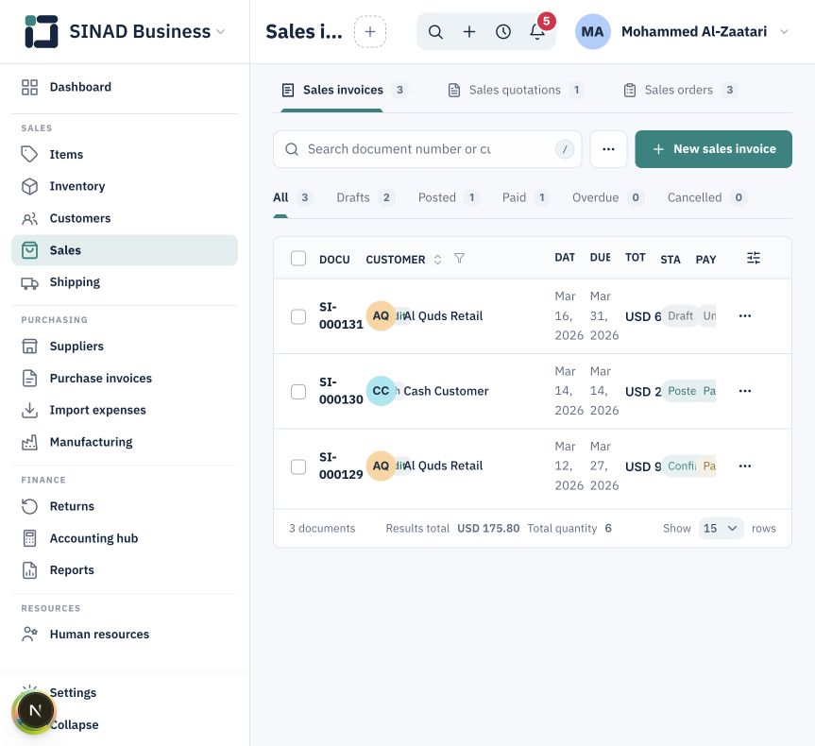Open Suppliers under Purchasing
The width and height of the screenshot is (815, 746).
pos(125,347)
